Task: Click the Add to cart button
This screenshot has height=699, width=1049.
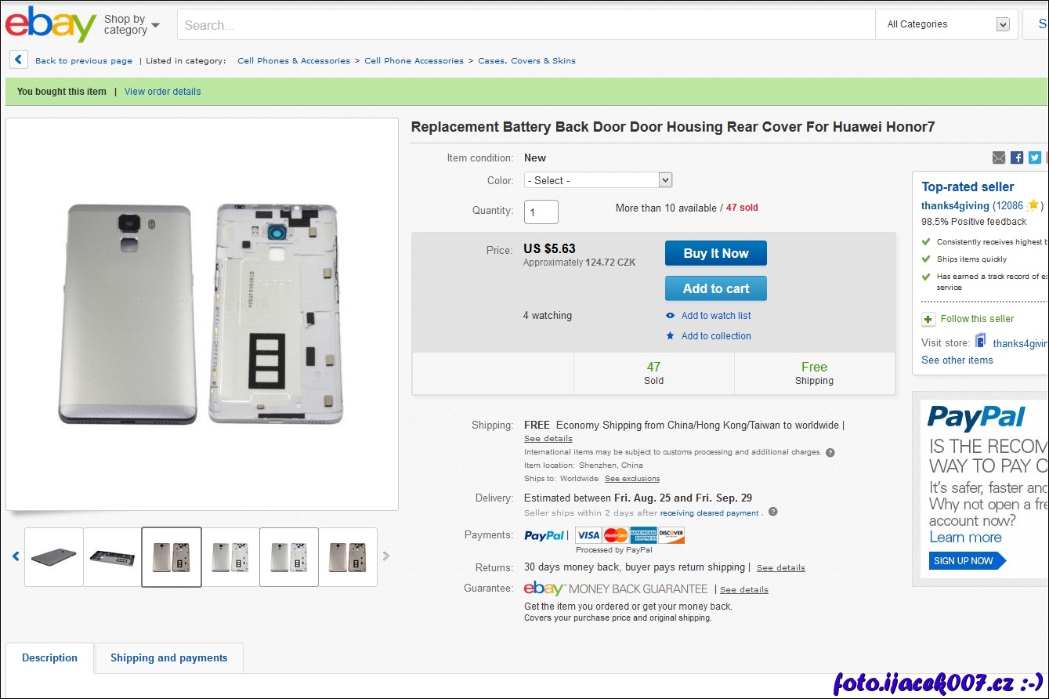Action: click(x=715, y=288)
